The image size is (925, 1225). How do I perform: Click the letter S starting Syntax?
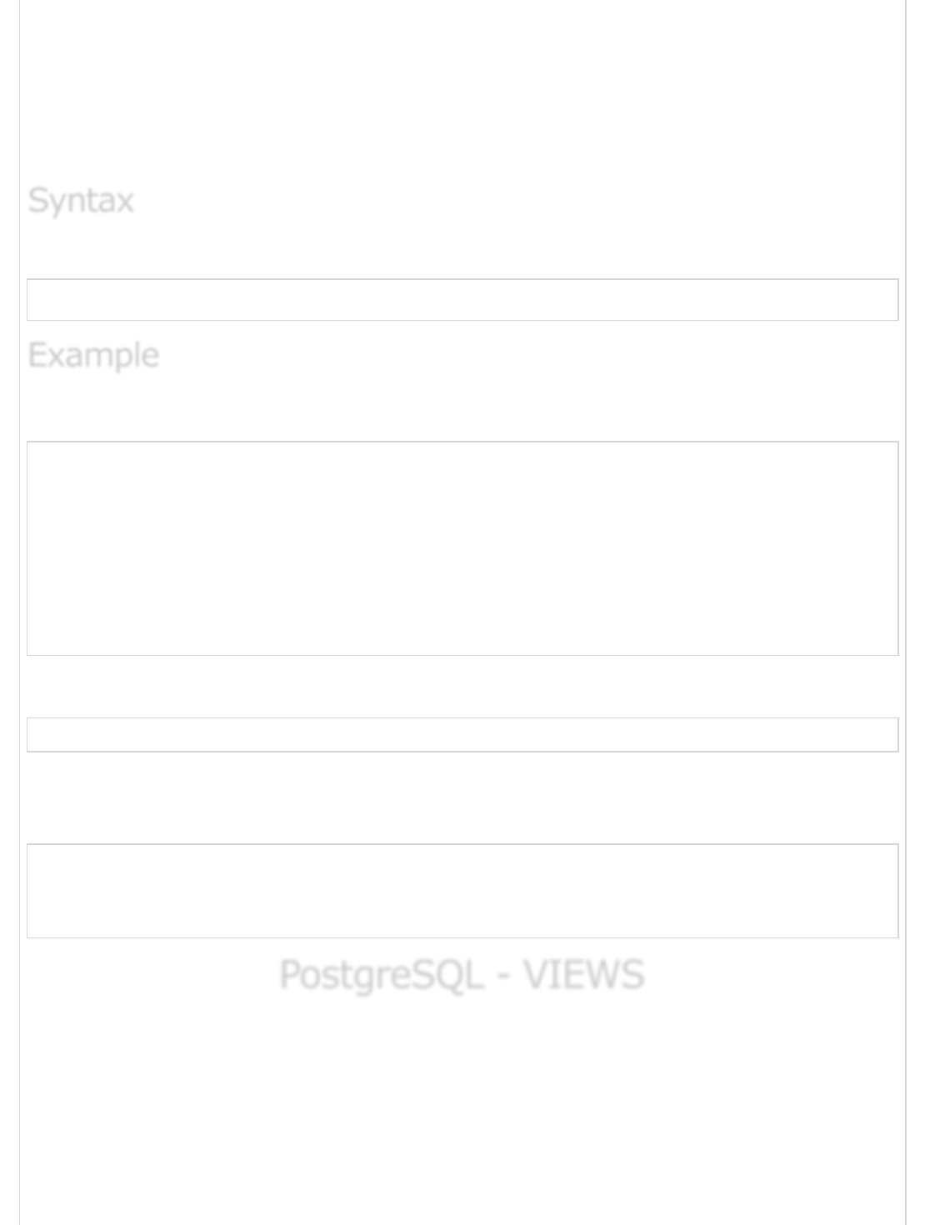[x=38, y=200]
